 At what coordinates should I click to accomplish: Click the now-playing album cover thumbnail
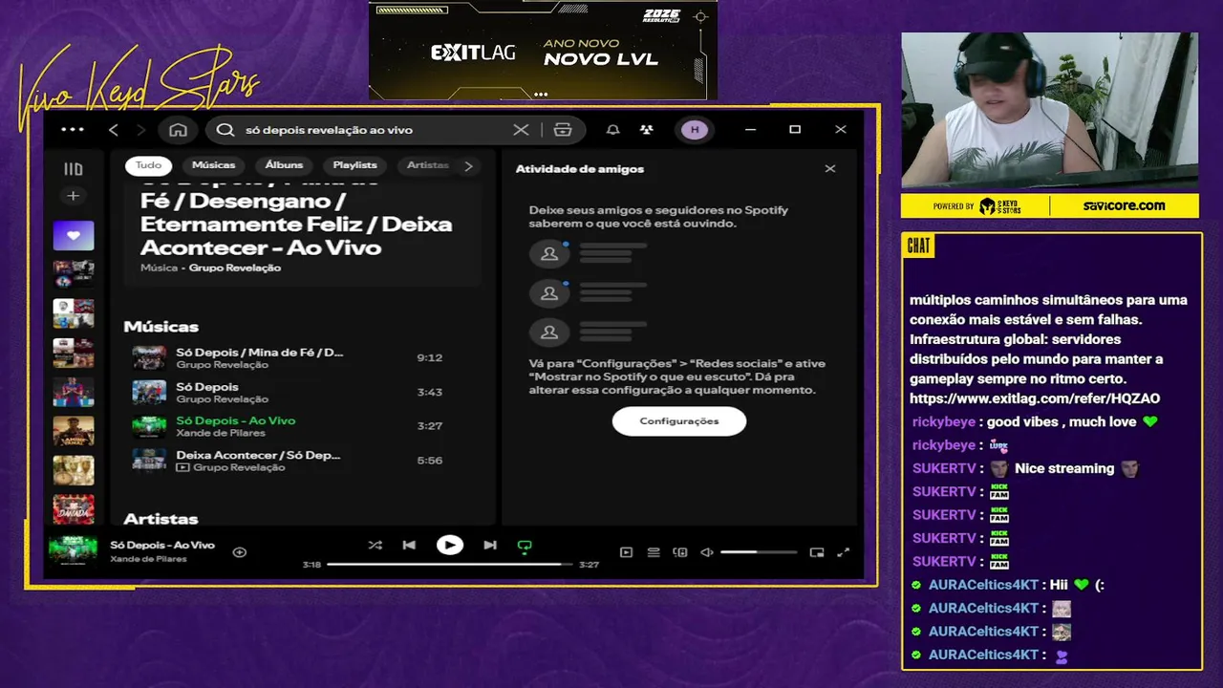click(74, 551)
